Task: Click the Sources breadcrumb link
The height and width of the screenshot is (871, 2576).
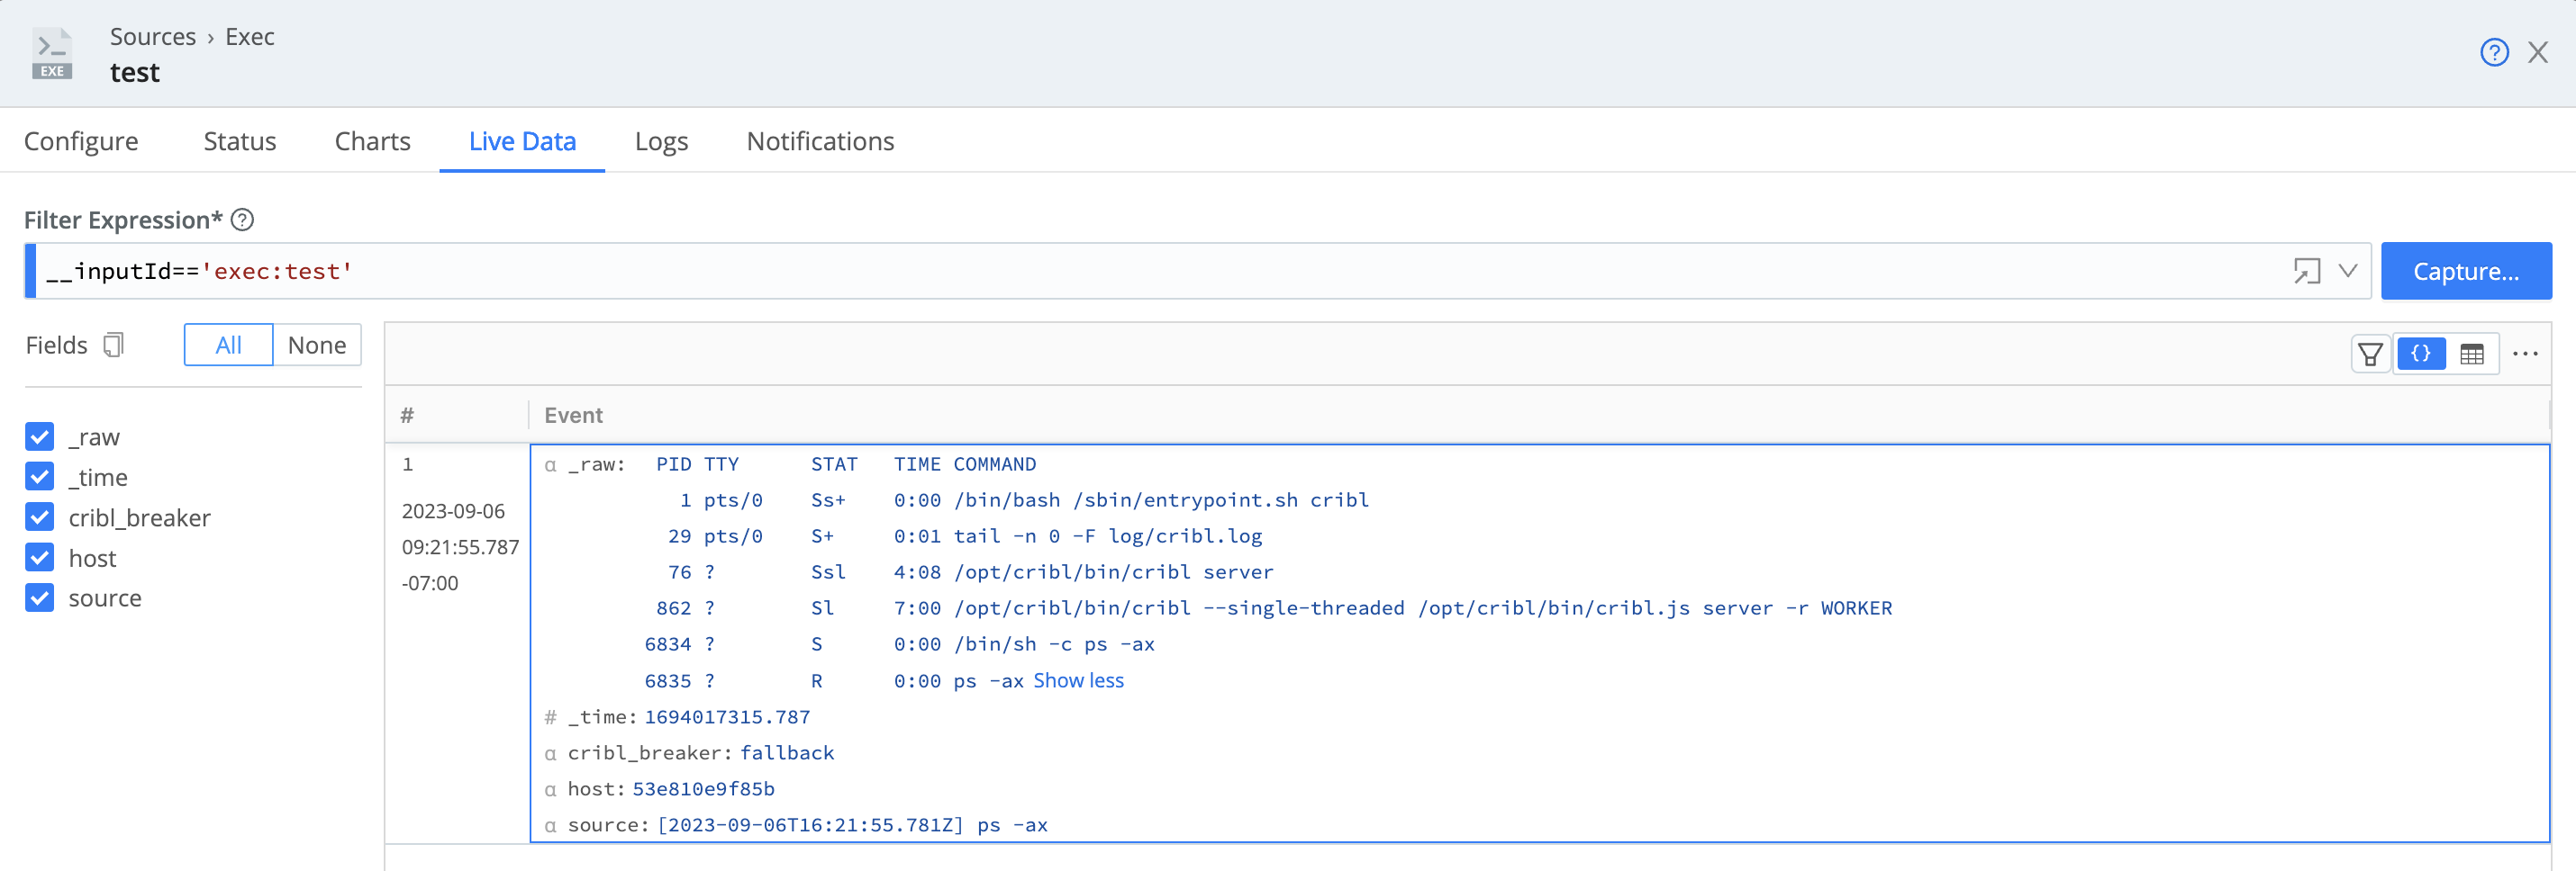Action: pos(153,36)
